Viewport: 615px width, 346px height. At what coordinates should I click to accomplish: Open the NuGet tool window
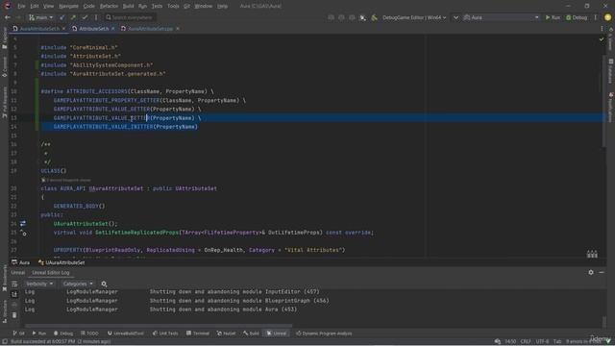[226, 334]
